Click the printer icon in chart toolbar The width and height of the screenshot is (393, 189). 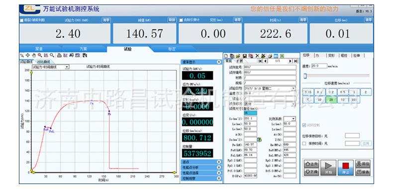[59, 55]
